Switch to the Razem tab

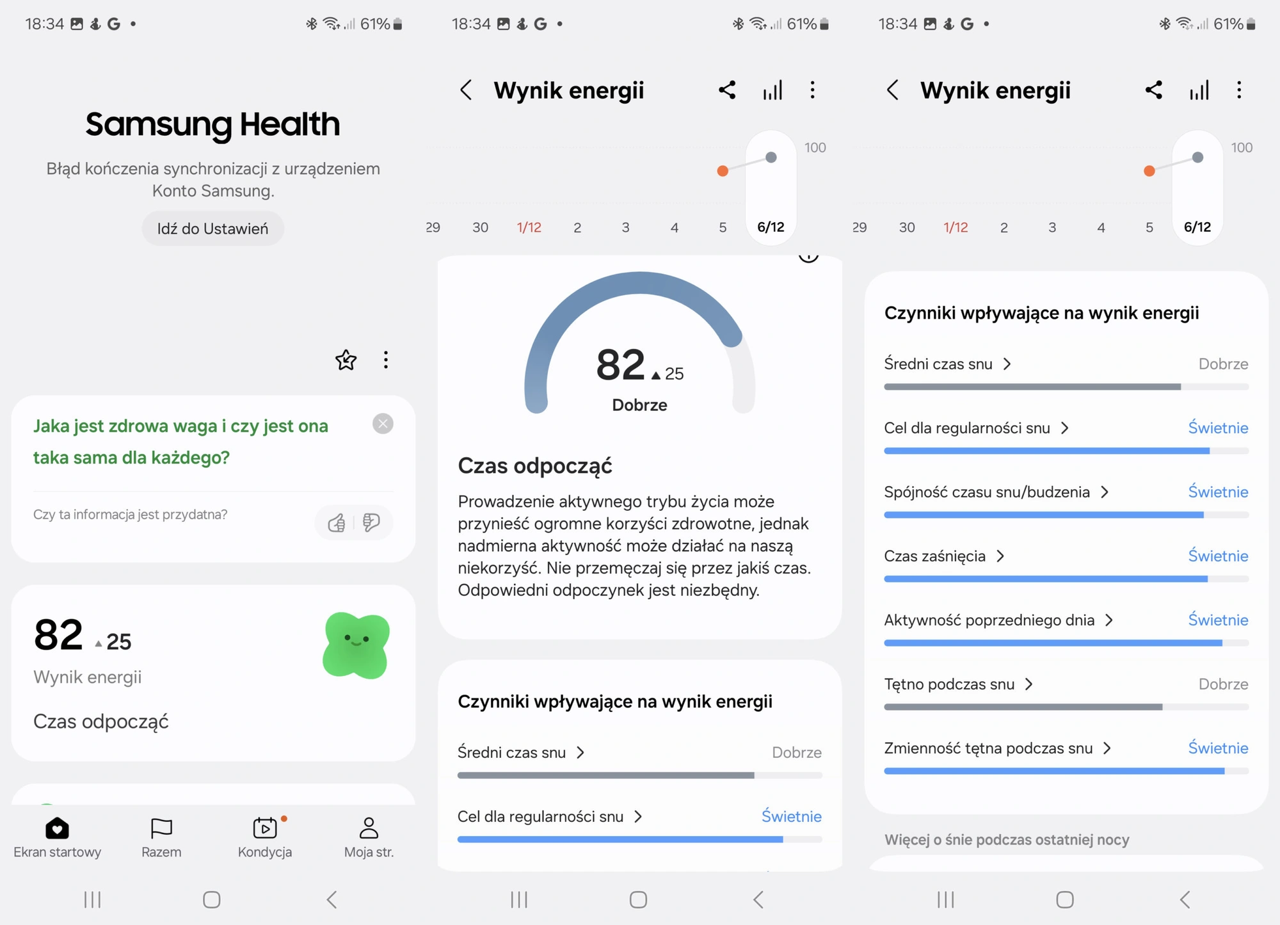(161, 837)
